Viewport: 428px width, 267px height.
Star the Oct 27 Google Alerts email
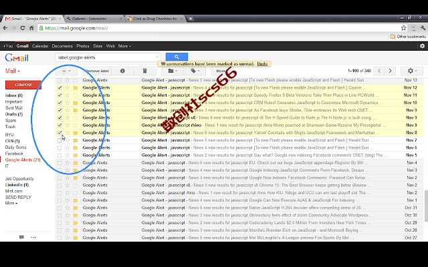[68, 238]
